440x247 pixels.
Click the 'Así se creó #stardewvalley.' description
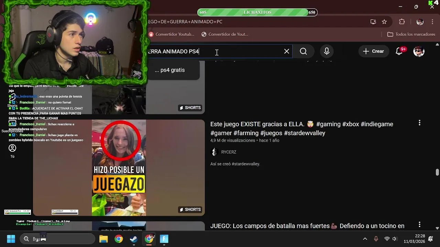[x=235, y=164]
